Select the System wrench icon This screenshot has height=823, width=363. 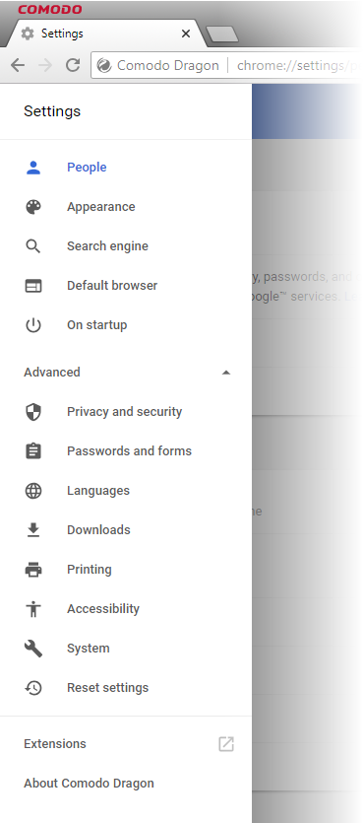[33, 649]
